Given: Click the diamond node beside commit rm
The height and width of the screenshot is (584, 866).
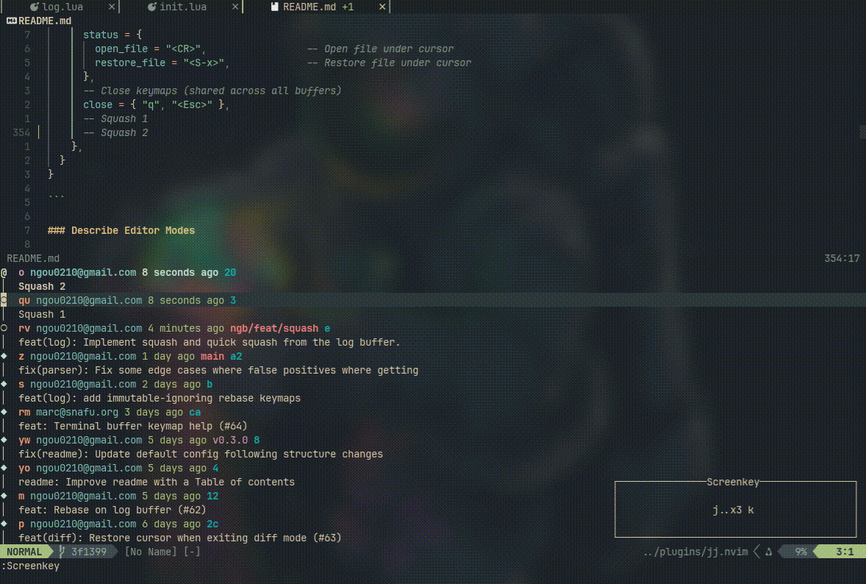Looking at the screenshot, I should (4, 412).
